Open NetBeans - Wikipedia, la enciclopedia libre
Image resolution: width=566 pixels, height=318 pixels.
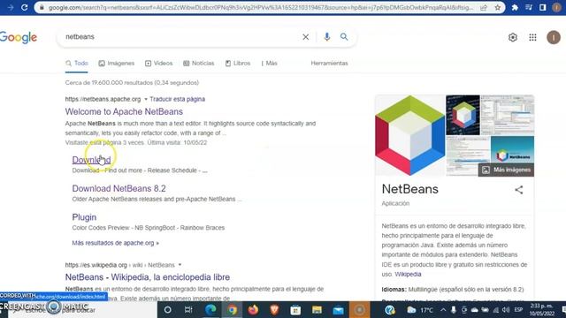[x=148, y=277]
